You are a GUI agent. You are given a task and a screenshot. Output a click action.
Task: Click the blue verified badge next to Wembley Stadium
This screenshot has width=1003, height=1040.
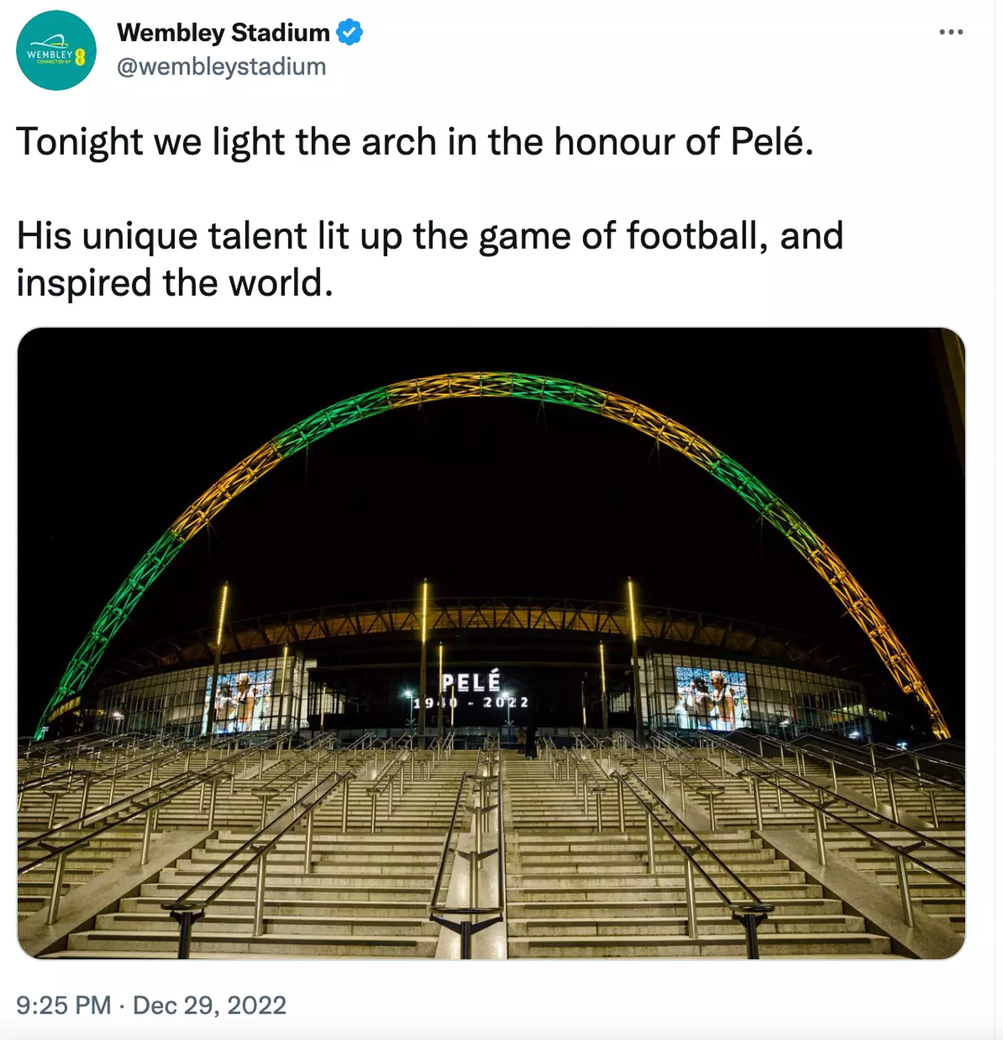tap(349, 31)
